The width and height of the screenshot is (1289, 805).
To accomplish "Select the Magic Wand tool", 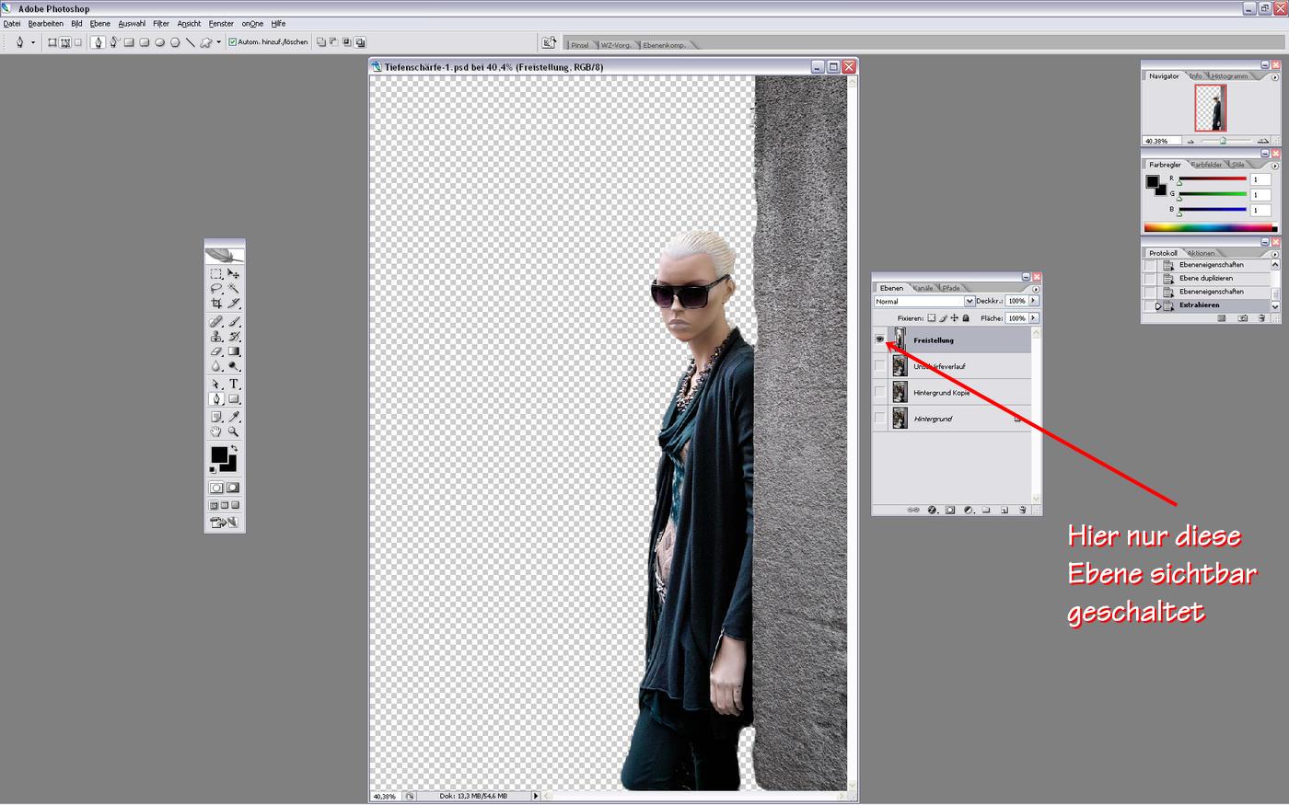I will pos(234,288).
